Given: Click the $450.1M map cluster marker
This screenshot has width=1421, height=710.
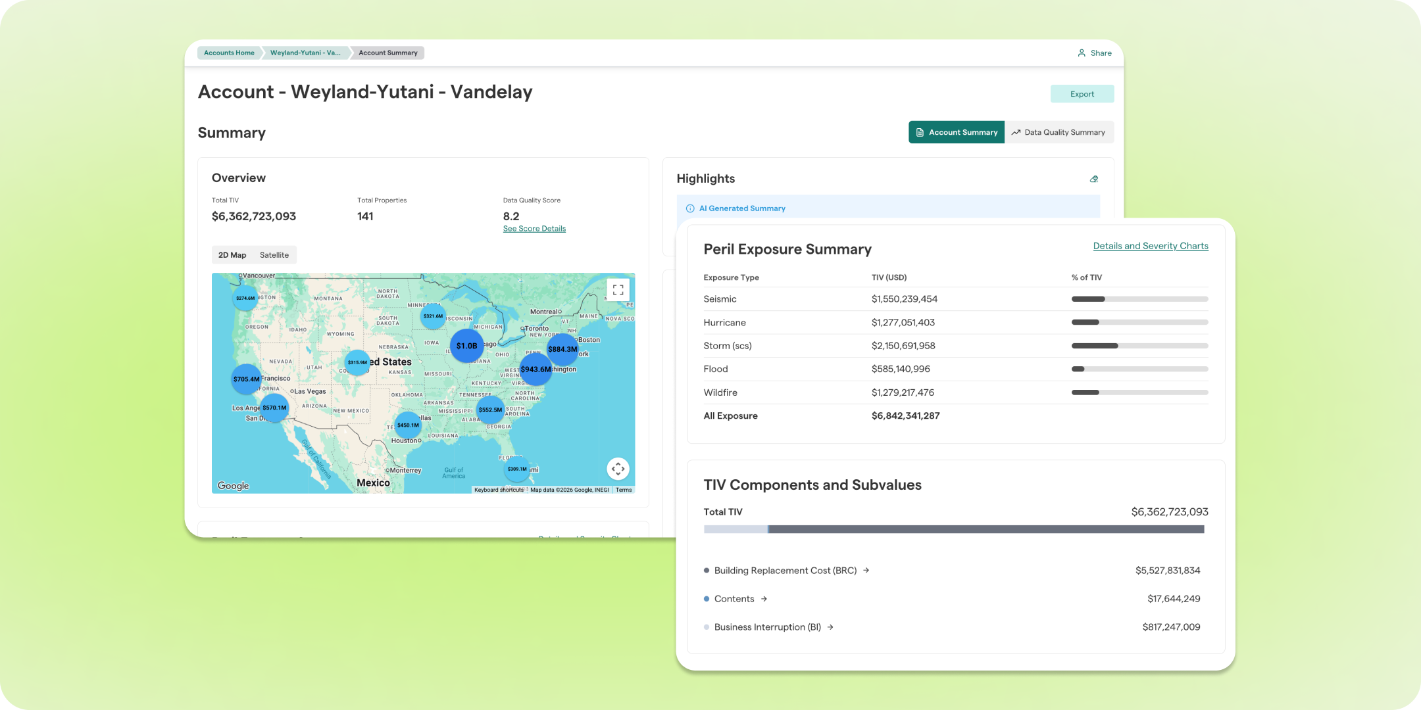Looking at the screenshot, I should [408, 425].
